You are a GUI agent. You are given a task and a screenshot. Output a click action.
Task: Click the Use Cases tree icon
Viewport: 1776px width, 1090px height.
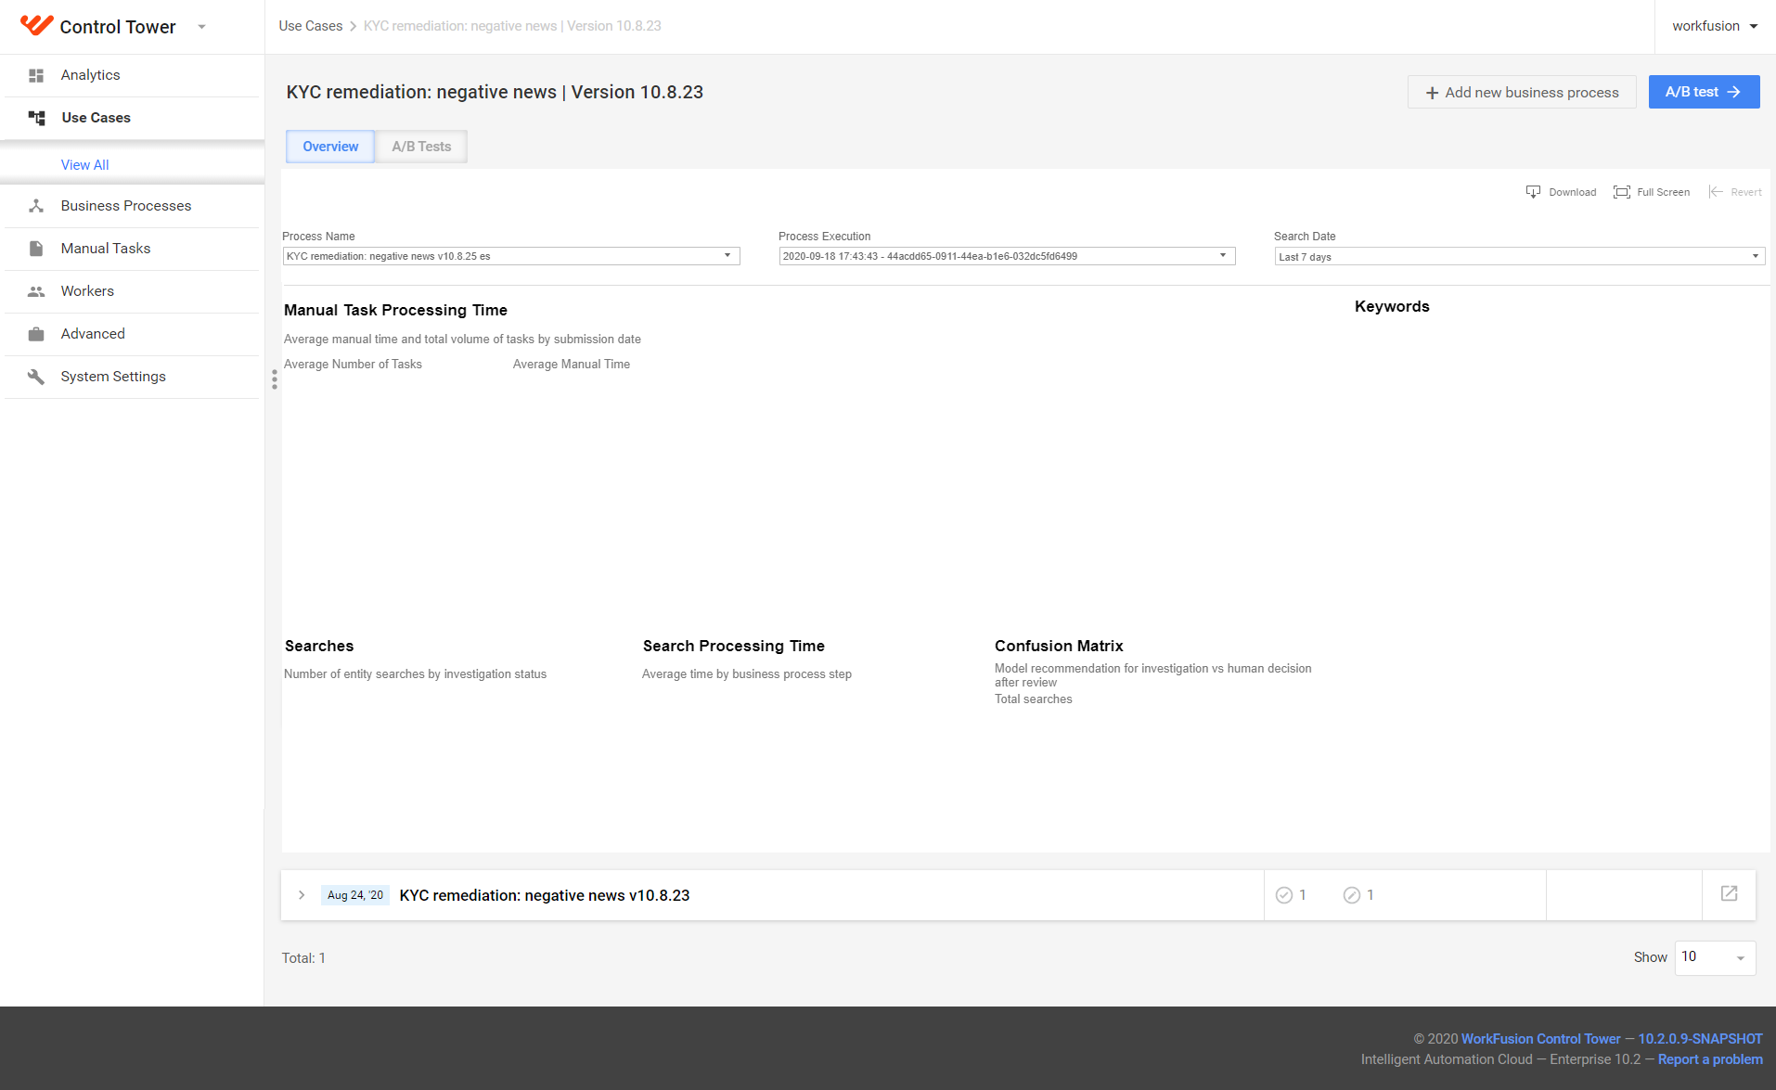[x=36, y=118]
